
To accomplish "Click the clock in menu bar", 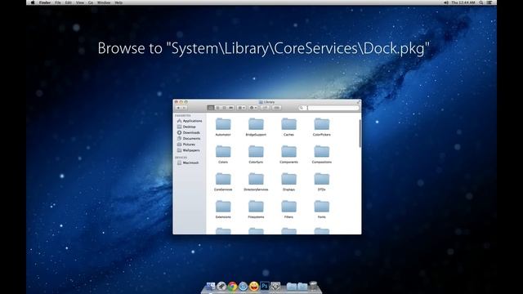I will click(x=463, y=2).
